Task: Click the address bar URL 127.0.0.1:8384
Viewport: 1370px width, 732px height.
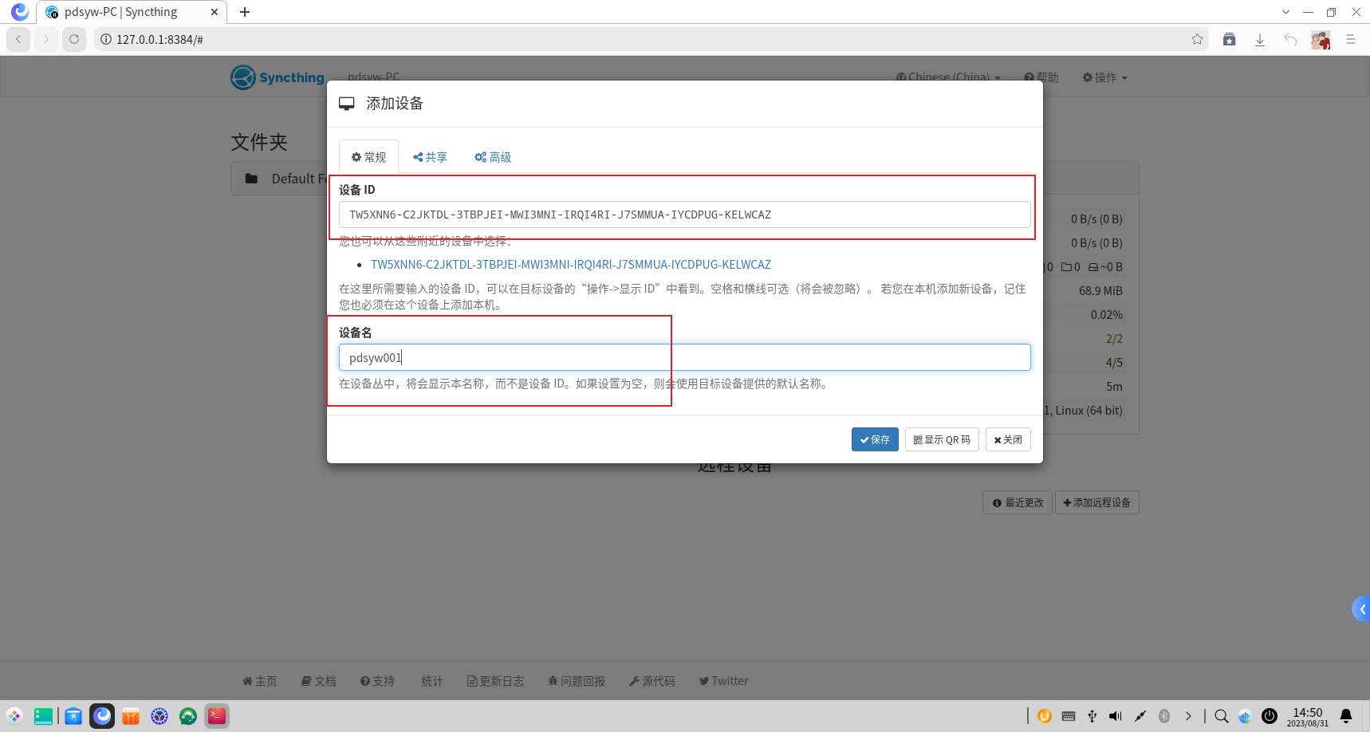Action: 159,39
